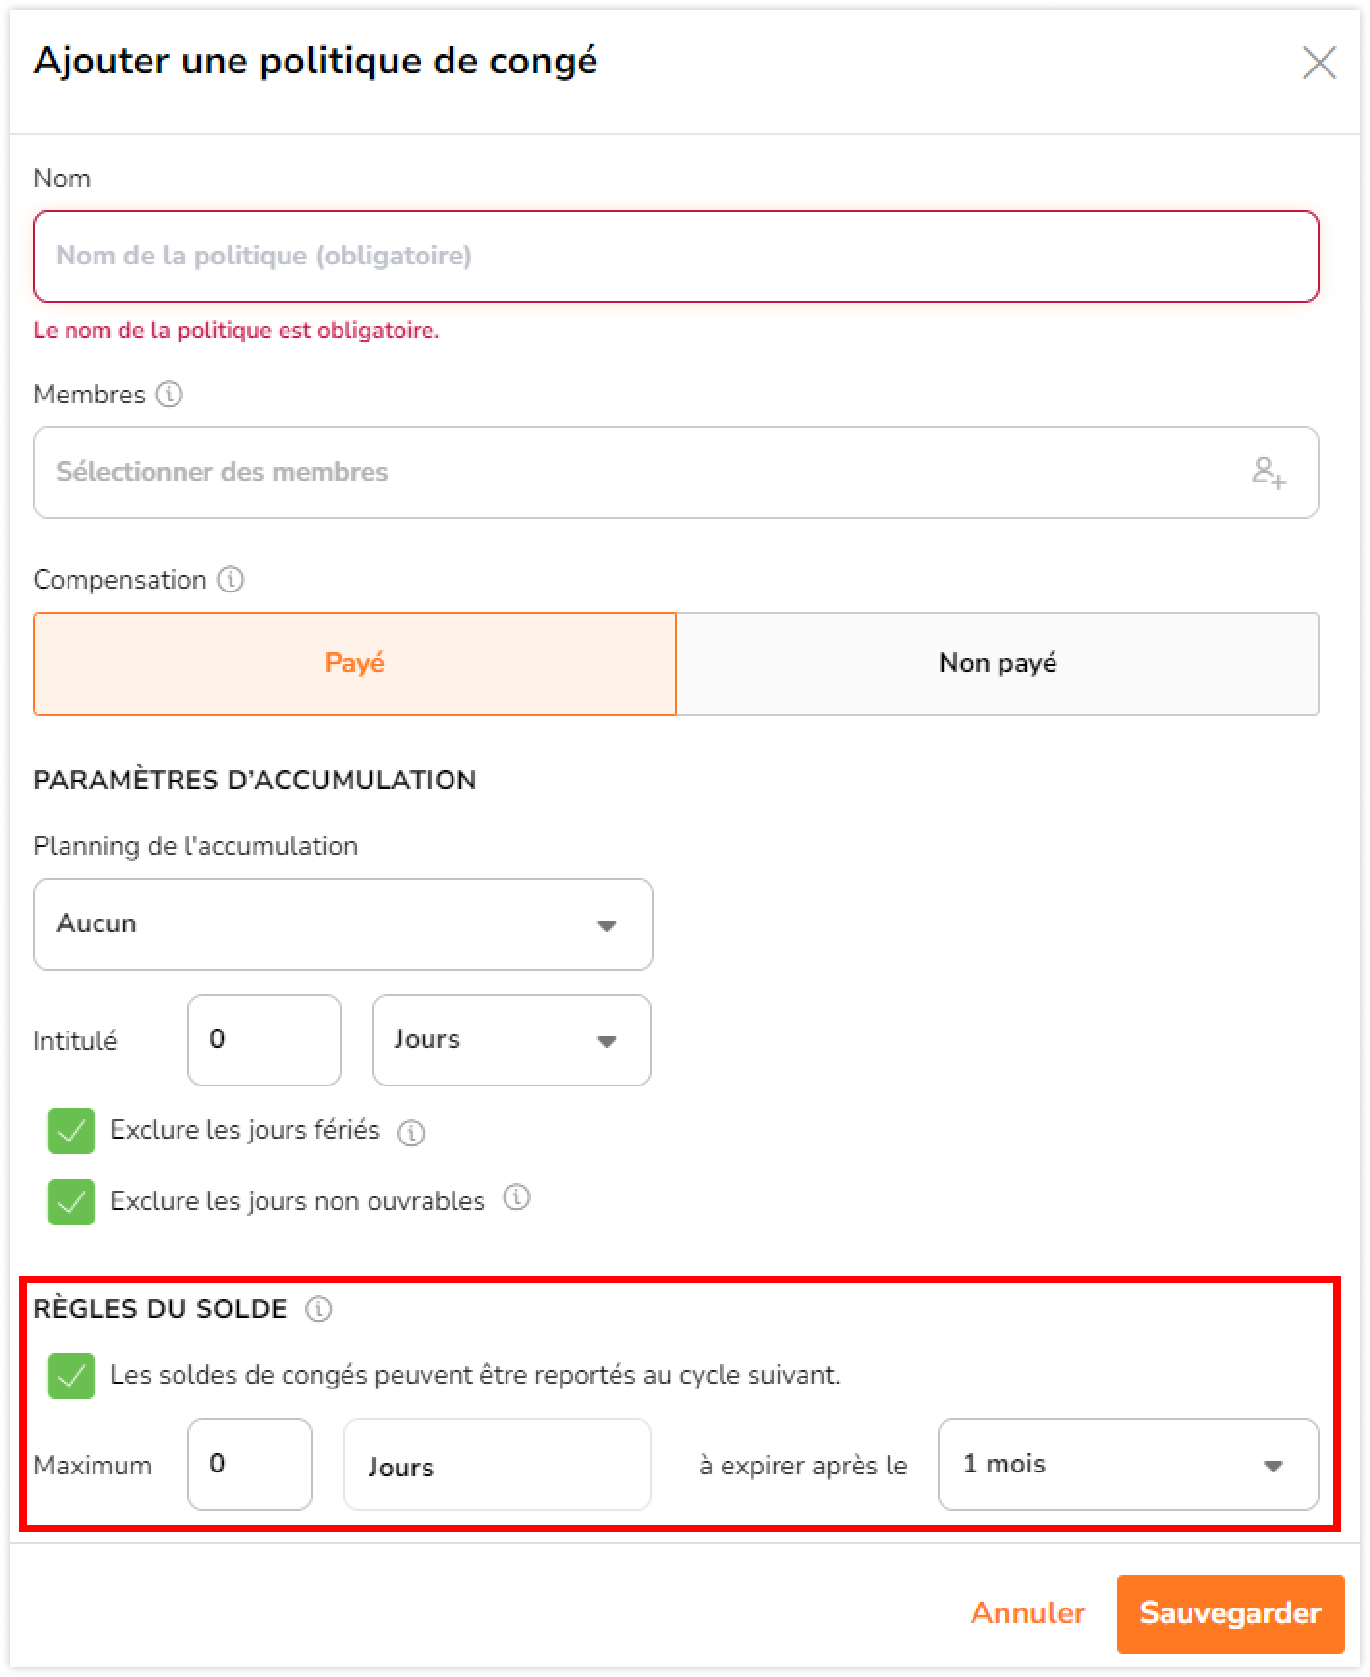1370x1677 pixels.
Task: Focus the Nom de la politique field
Action: [x=676, y=257]
